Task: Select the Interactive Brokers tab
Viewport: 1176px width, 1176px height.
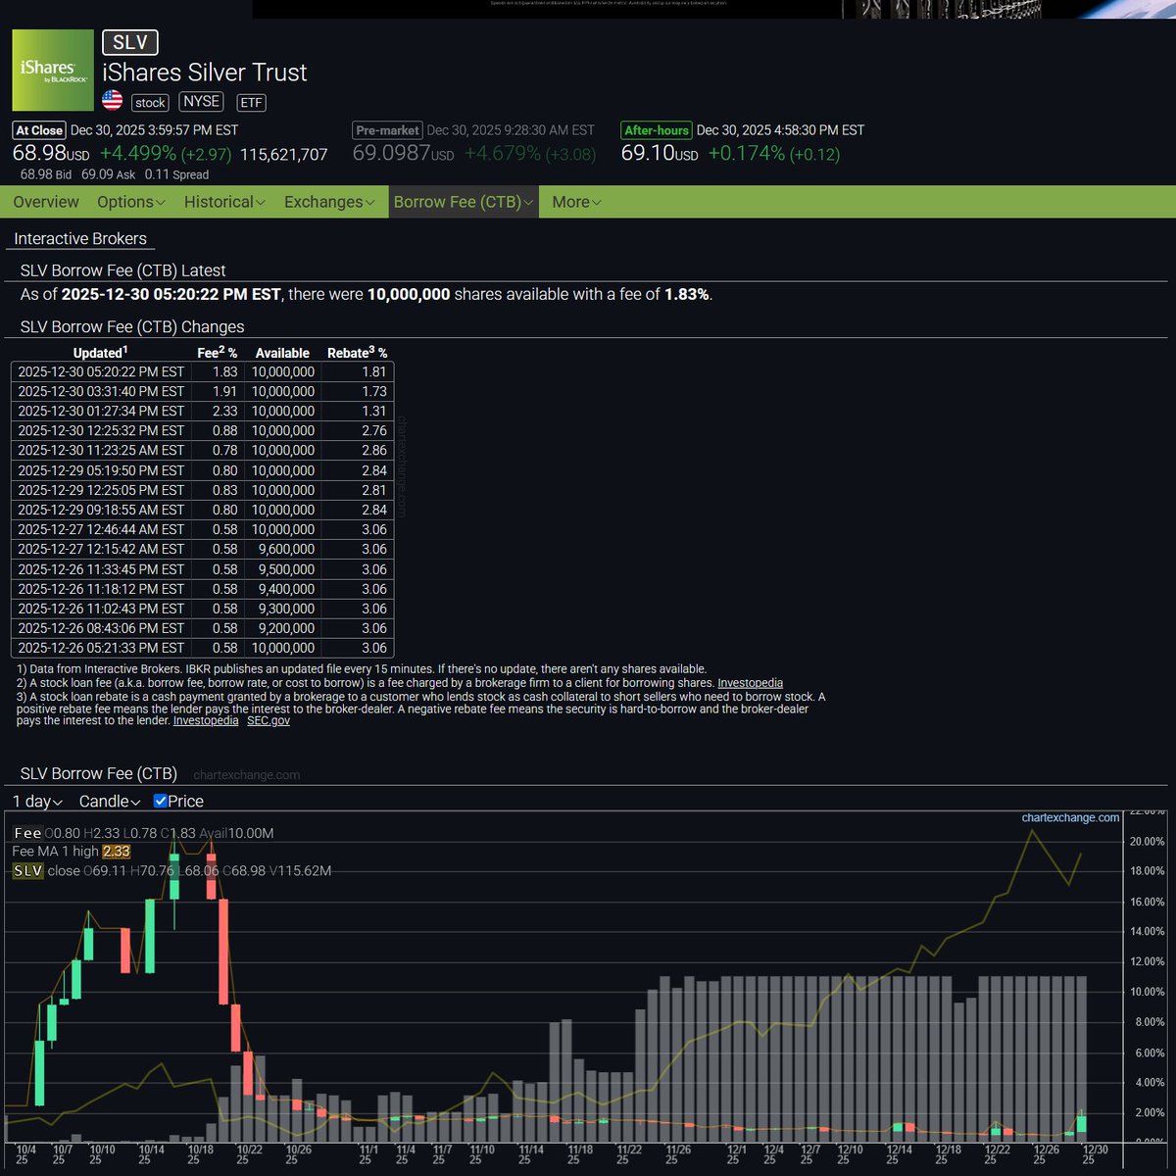Action: (80, 238)
